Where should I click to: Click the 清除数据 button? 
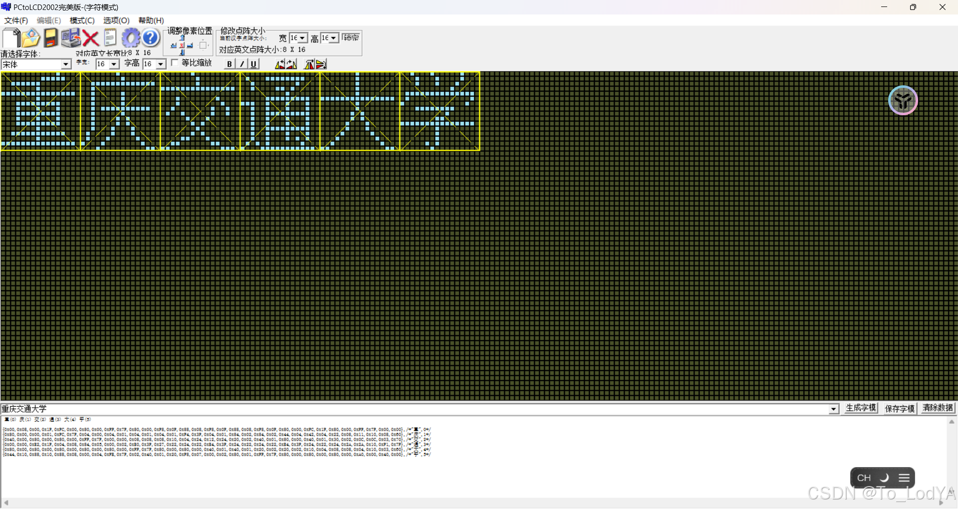coord(938,408)
